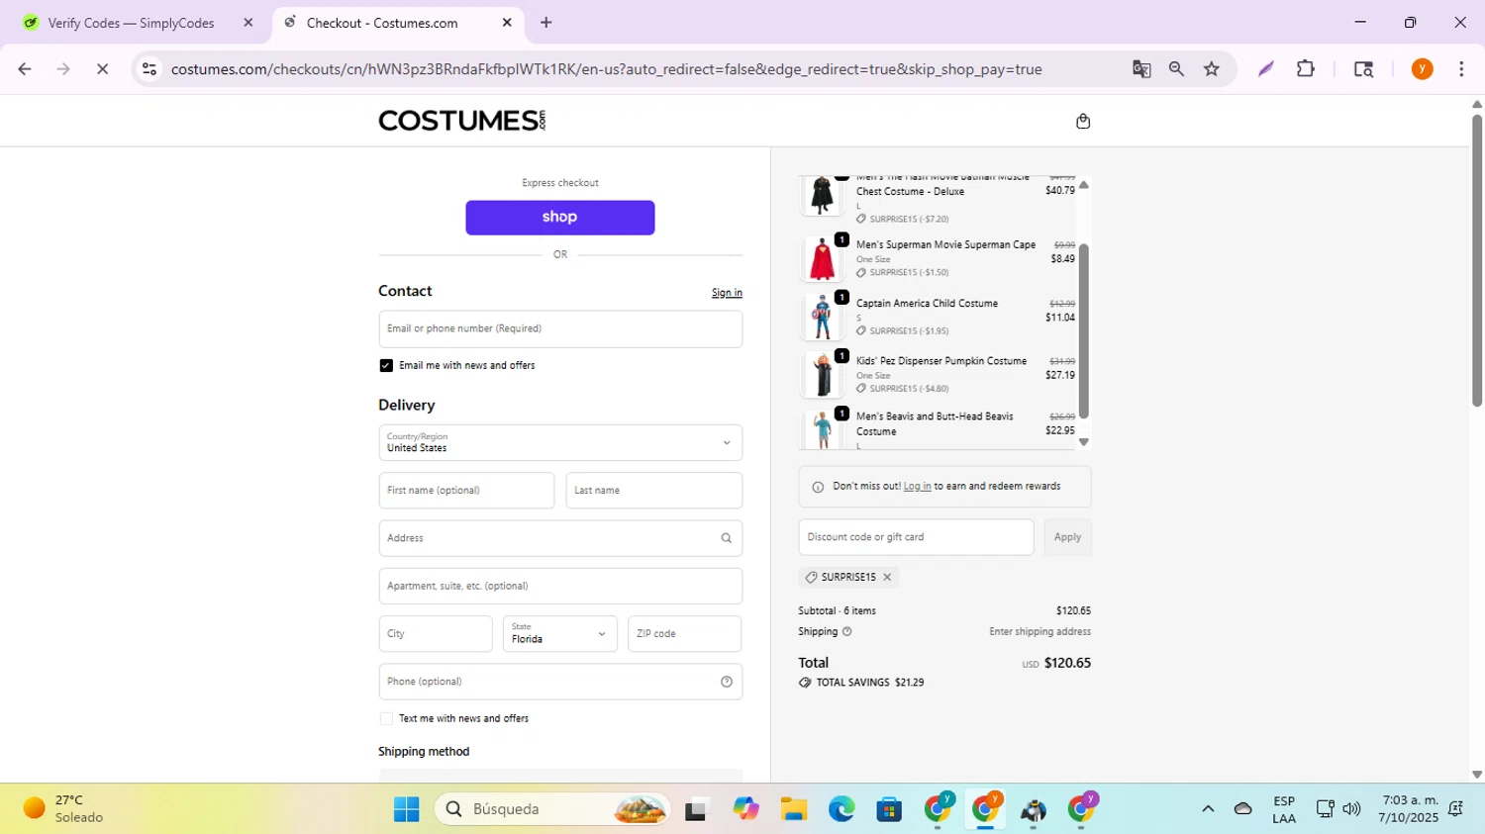Screen dimensions: 1485x834
Task: Bookmark this page with the star icon
Action: pos(1212,69)
